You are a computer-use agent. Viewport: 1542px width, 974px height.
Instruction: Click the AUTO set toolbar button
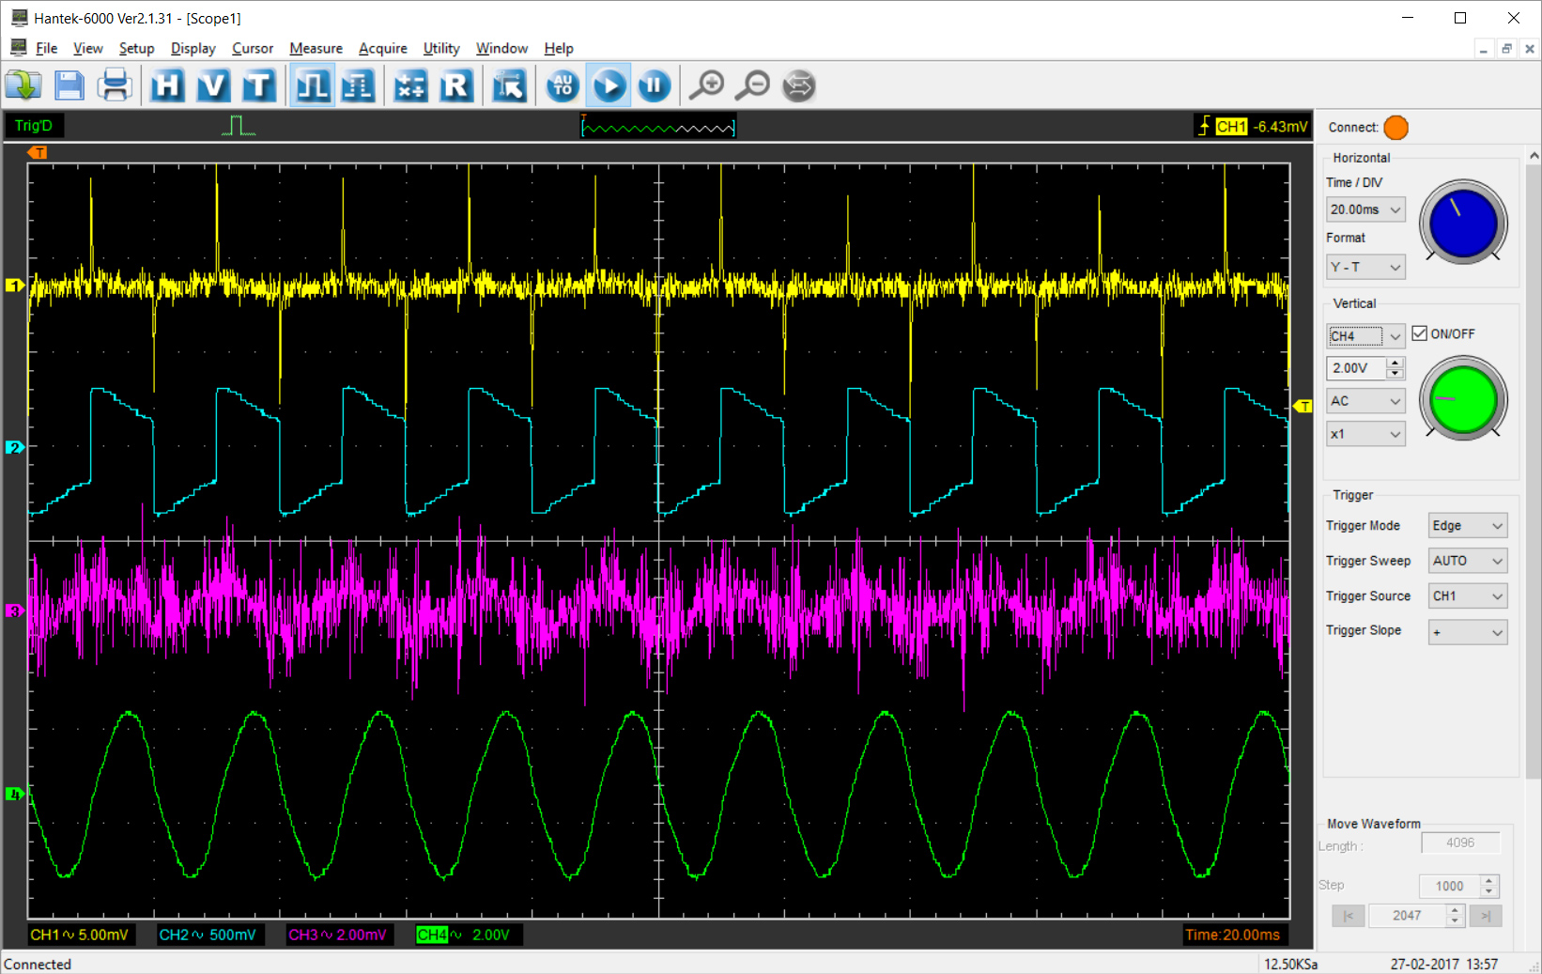pyautogui.click(x=563, y=86)
